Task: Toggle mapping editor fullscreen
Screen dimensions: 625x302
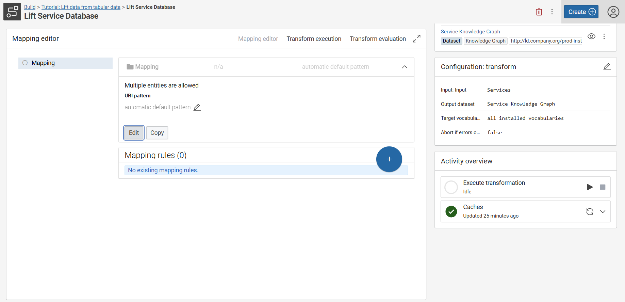Action: (416, 39)
